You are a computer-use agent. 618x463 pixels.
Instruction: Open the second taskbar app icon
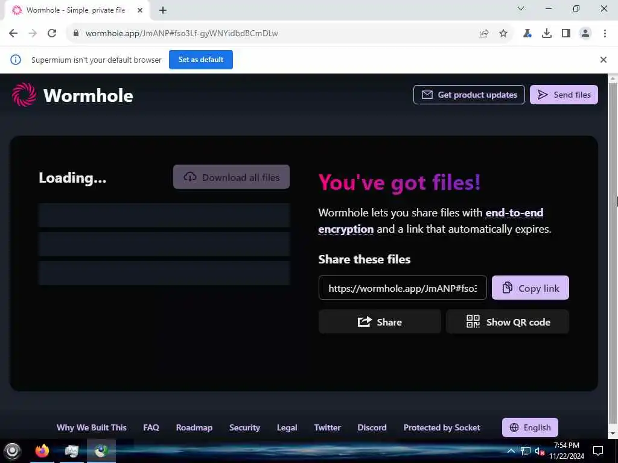(x=71, y=451)
